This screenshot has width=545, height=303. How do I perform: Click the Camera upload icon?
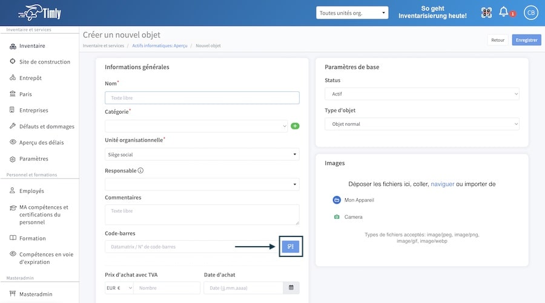(x=337, y=217)
